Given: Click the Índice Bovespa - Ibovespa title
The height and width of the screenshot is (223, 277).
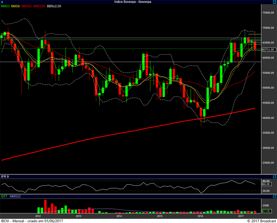Looking at the screenshot, I should [132, 2].
